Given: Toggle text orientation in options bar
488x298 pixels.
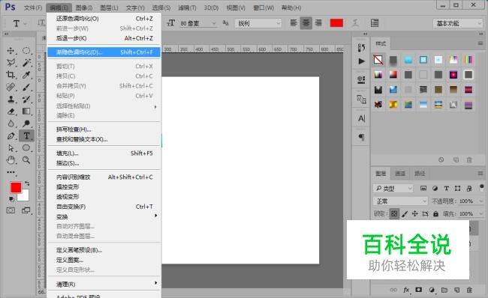Looking at the screenshot, I should coord(41,22).
